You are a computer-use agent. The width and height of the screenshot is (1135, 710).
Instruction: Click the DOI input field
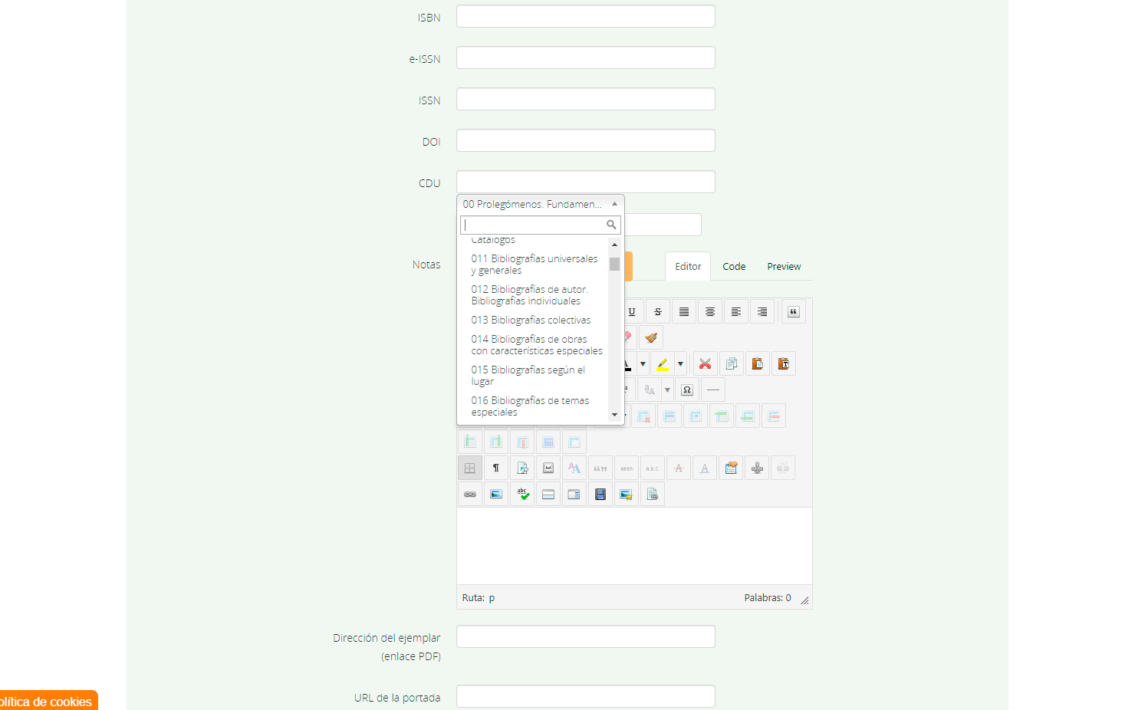586,141
